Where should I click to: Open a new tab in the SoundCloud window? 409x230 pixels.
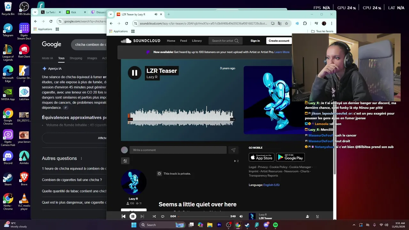pyautogui.click(x=169, y=14)
